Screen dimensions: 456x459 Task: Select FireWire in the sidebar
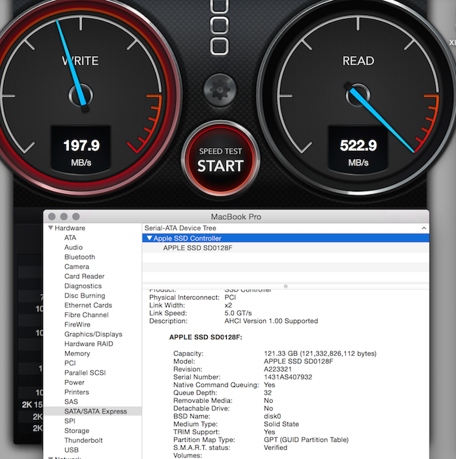tap(78, 325)
